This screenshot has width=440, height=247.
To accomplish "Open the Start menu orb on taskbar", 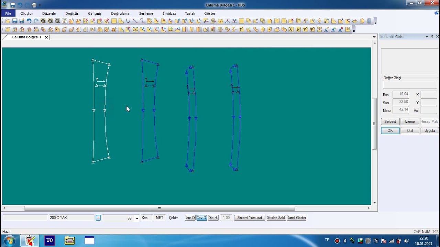I will pos(9,240).
